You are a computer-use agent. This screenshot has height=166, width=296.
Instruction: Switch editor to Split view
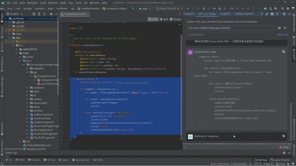(x=164, y=19)
